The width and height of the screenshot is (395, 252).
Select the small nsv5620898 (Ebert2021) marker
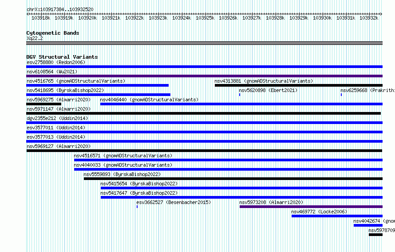point(240,95)
